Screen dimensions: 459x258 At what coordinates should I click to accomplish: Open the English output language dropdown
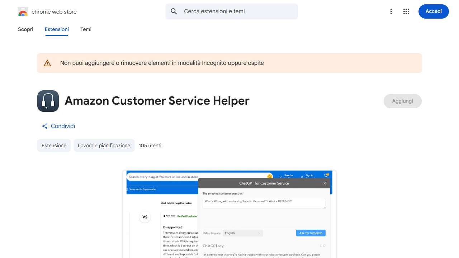point(242,233)
